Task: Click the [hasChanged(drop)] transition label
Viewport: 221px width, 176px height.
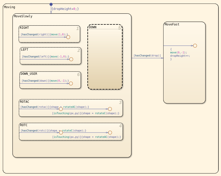Action: tap(147, 55)
